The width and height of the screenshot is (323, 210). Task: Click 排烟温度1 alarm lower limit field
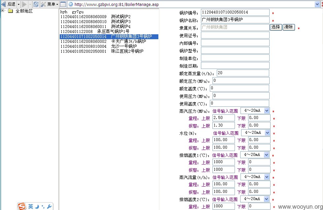click(x=259, y=170)
